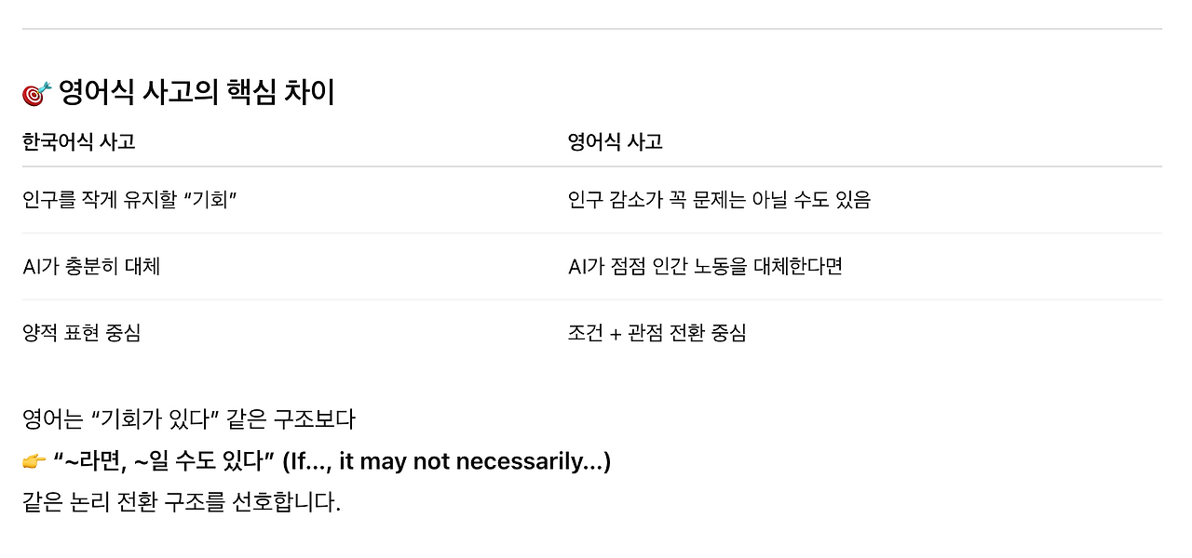
Task: Click cell 인구 감소가 꼭 문제는 아닐 수도 있음
Action: pyautogui.click(x=719, y=200)
